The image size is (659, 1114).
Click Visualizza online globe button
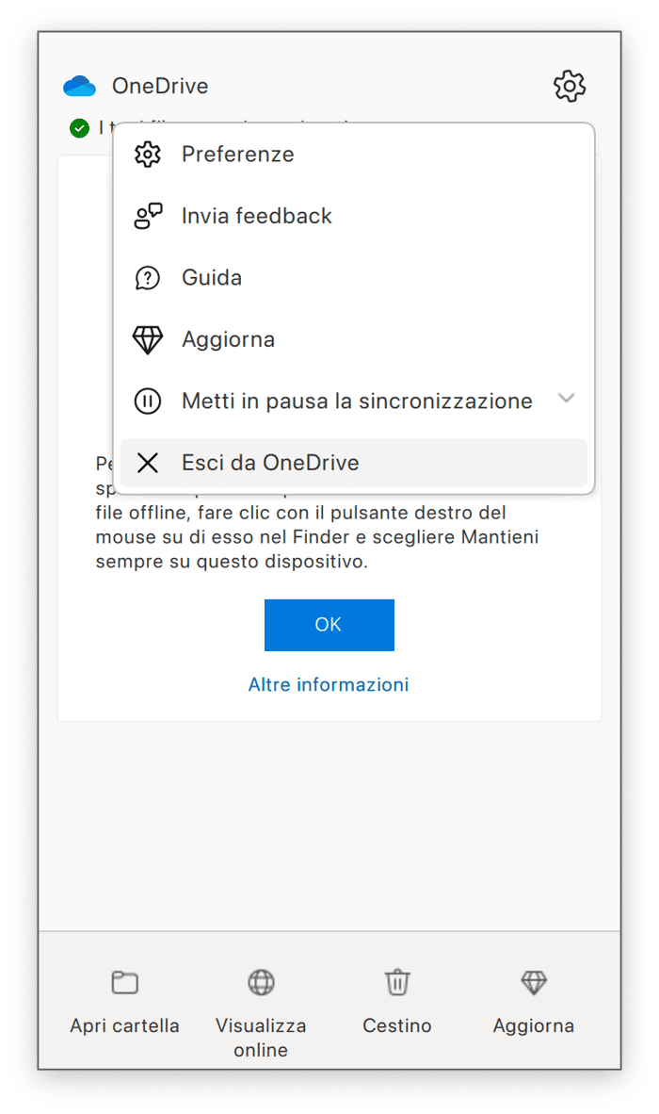click(261, 1012)
